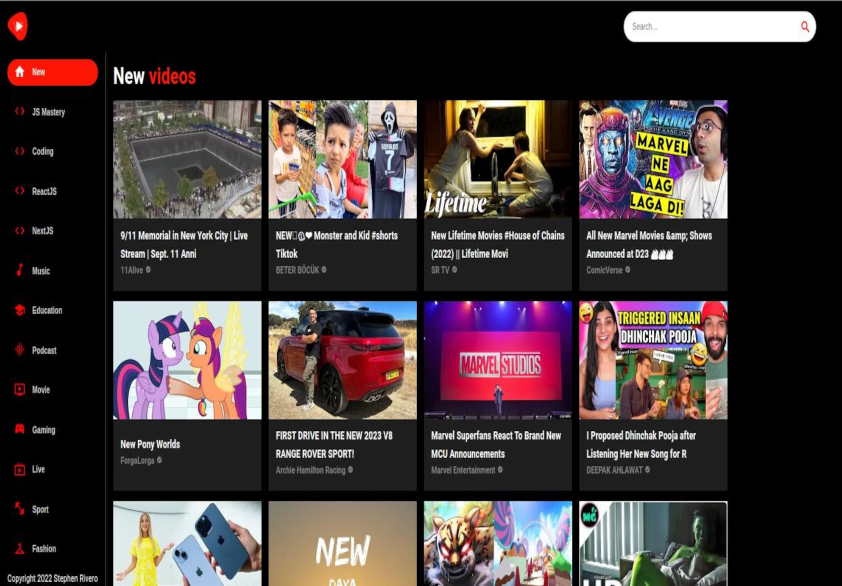This screenshot has width=842, height=586.
Task: Open Archie Hamilton Racing channel
Action: (310, 470)
